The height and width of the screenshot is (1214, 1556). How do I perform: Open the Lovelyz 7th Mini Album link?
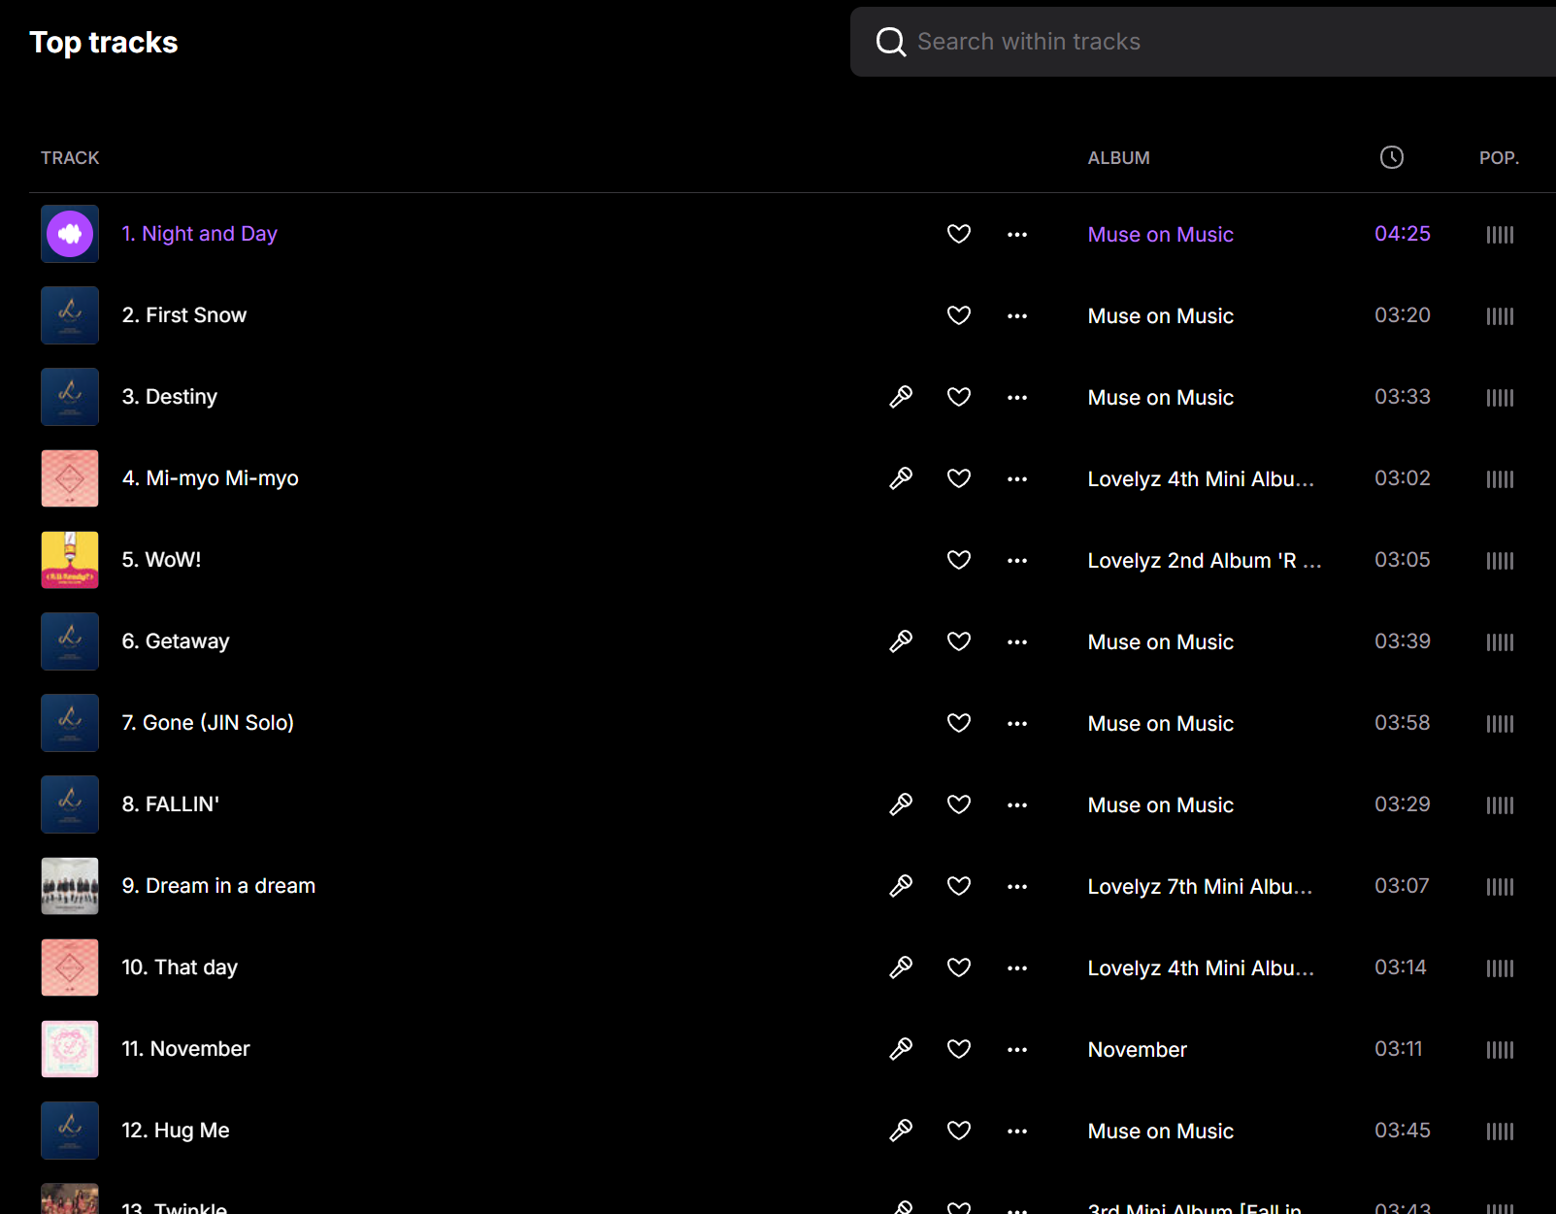(x=1200, y=887)
